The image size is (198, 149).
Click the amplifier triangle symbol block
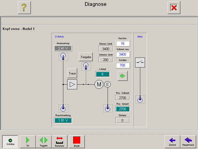72,84
